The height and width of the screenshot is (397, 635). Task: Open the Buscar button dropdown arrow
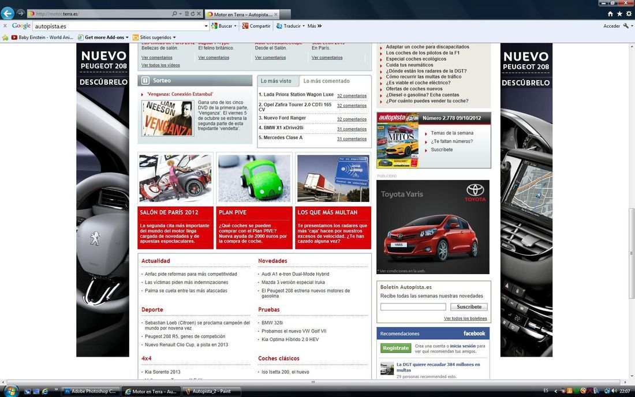[236, 26]
